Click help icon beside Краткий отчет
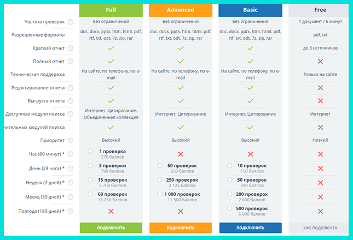 pos(71,48)
